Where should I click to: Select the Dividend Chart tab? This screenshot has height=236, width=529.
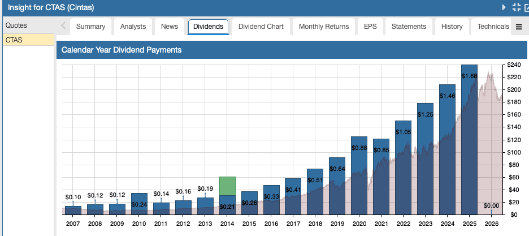click(261, 27)
